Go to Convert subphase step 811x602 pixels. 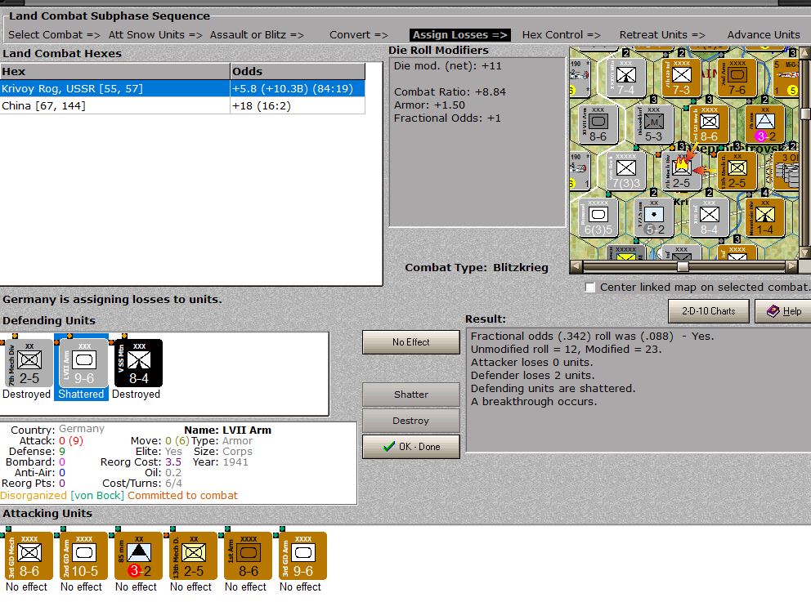pyautogui.click(x=358, y=34)
